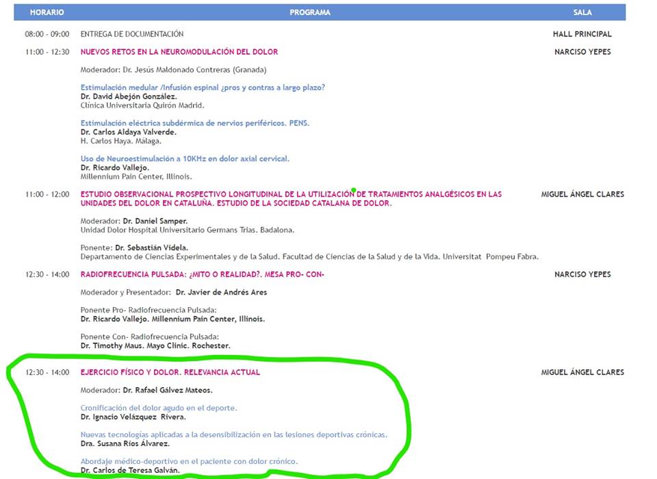Open talk Uso de Neuroestimulación a 10KHz
Screen dimensions: 657x479
coord(185,158)
